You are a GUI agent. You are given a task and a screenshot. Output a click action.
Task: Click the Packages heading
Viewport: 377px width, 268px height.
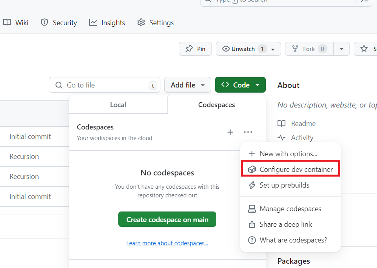click(294, 261)
